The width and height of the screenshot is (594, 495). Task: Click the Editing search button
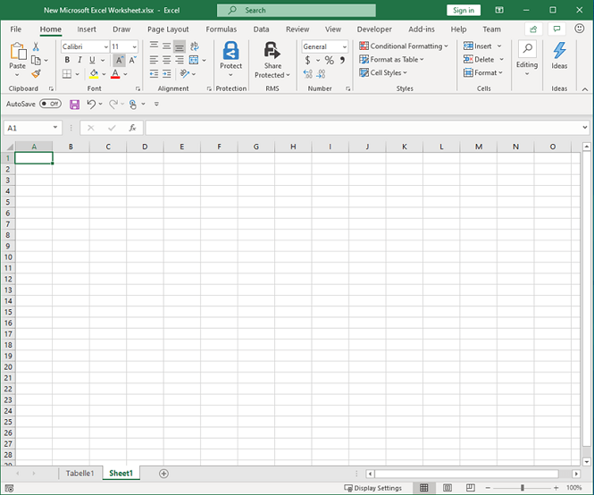click(527, 57)
